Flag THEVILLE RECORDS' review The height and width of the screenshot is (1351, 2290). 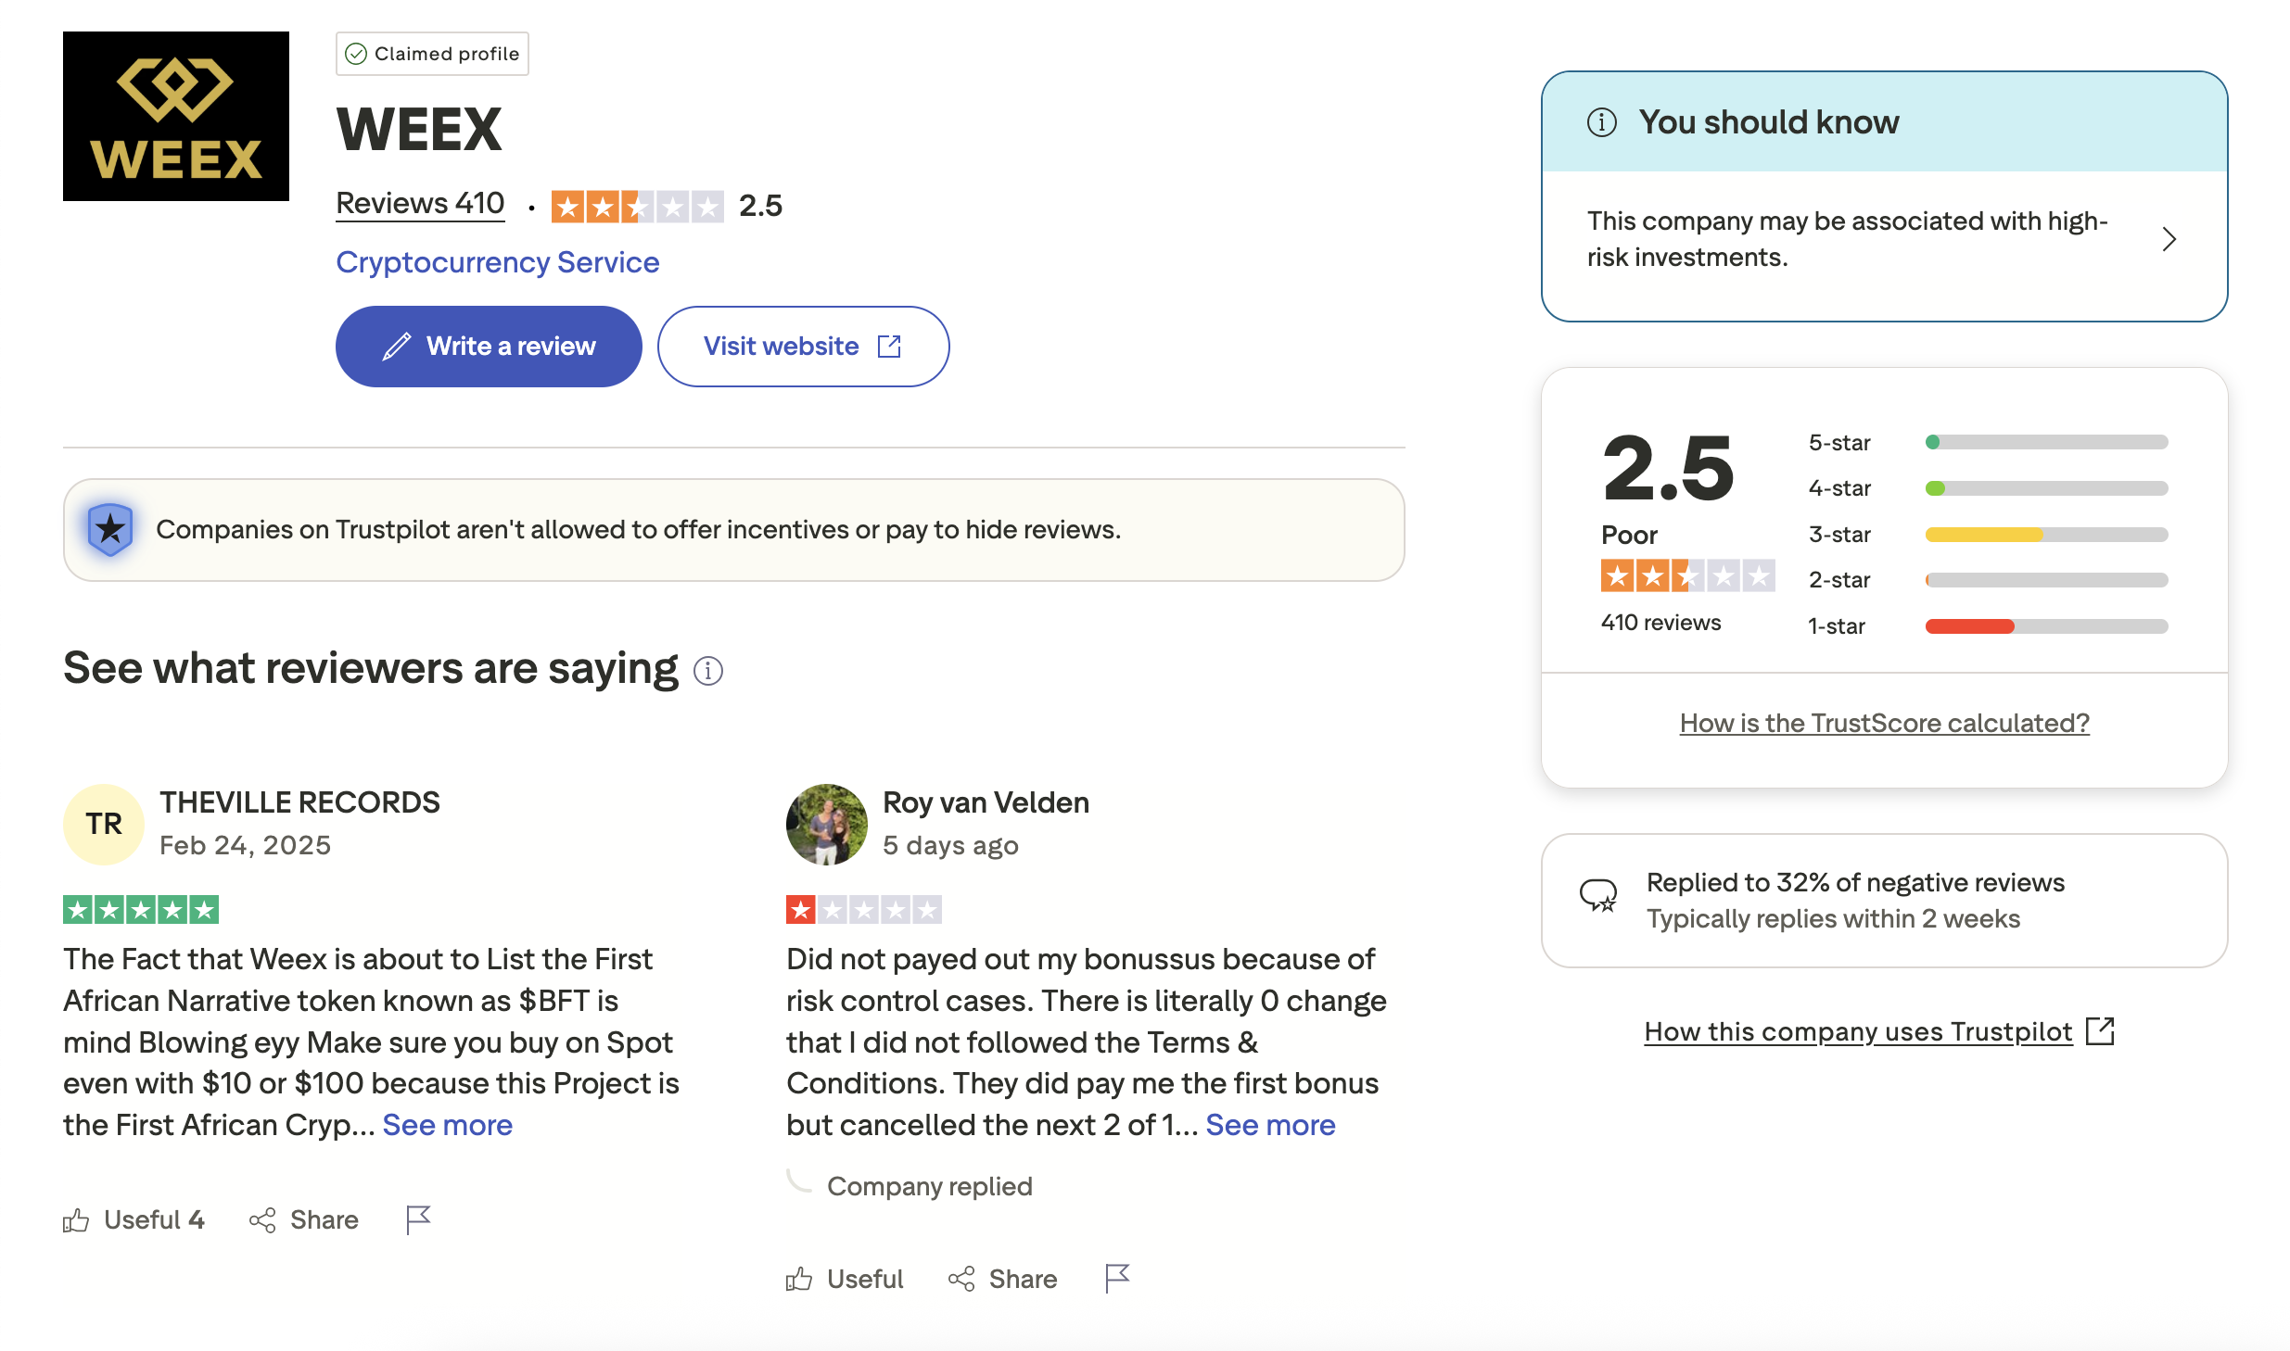pos(418,1219)
